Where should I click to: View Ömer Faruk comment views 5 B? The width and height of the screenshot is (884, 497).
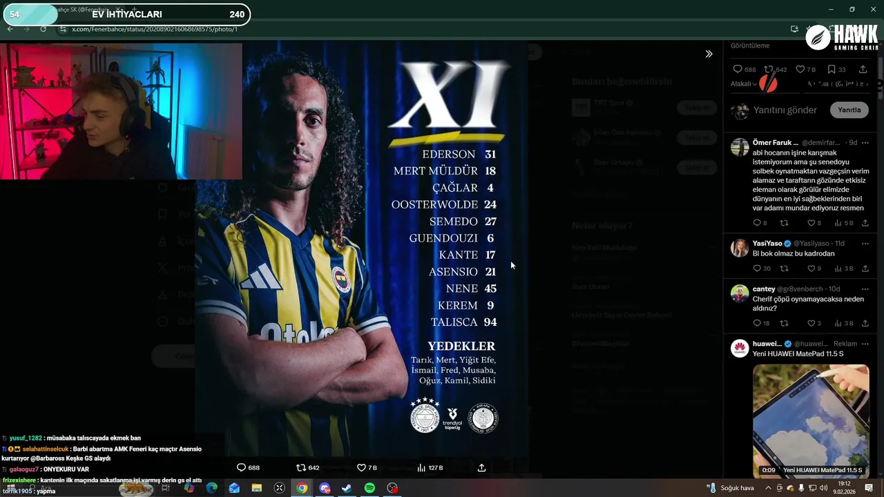coord(844,223)
